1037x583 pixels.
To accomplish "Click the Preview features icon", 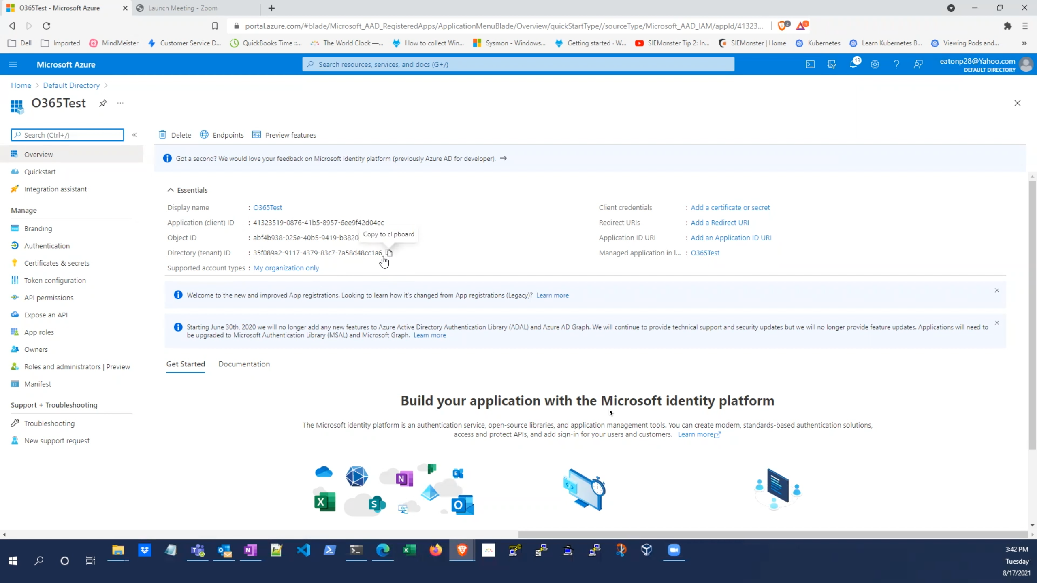I will pyautogui.click(x=256, y=135).
